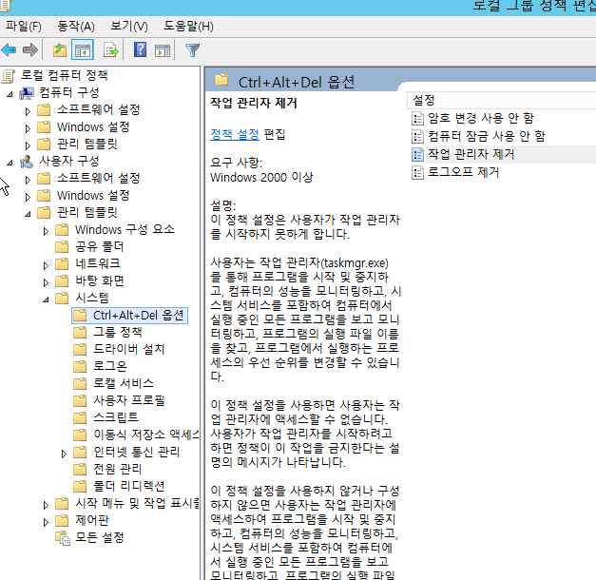Open the Help question mark icon
The height and width of the screenshot is (580, 596).
tap(141, 49)
